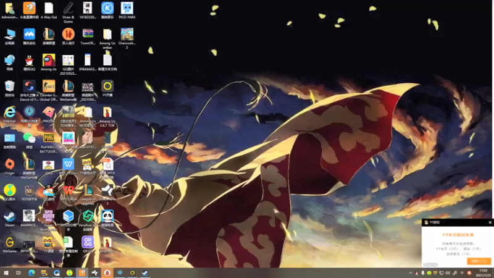This screenshot has width=494, height=278.
Task: Open Internet Explorer desktop shortcut
Action: click(10, 116)
